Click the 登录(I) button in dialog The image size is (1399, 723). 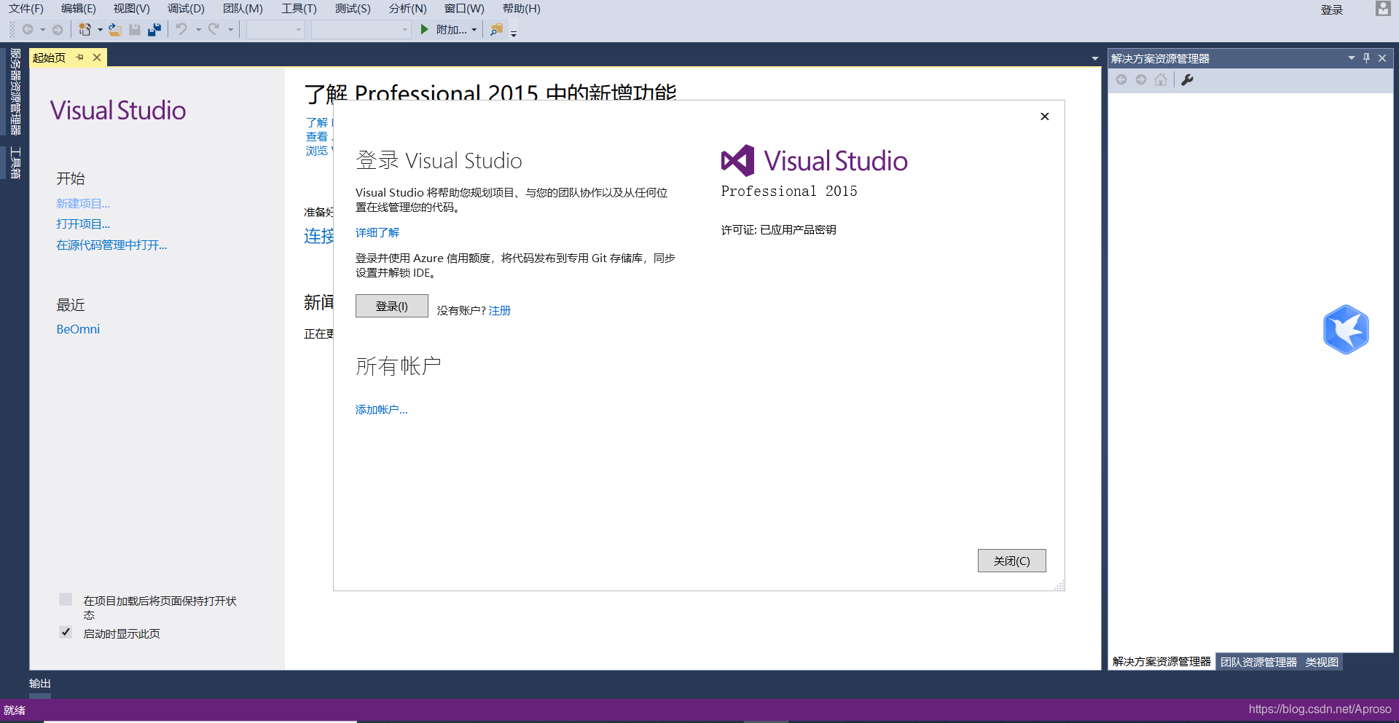392,306
